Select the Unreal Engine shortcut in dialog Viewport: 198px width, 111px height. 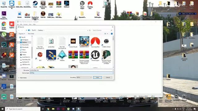(95, 55)
